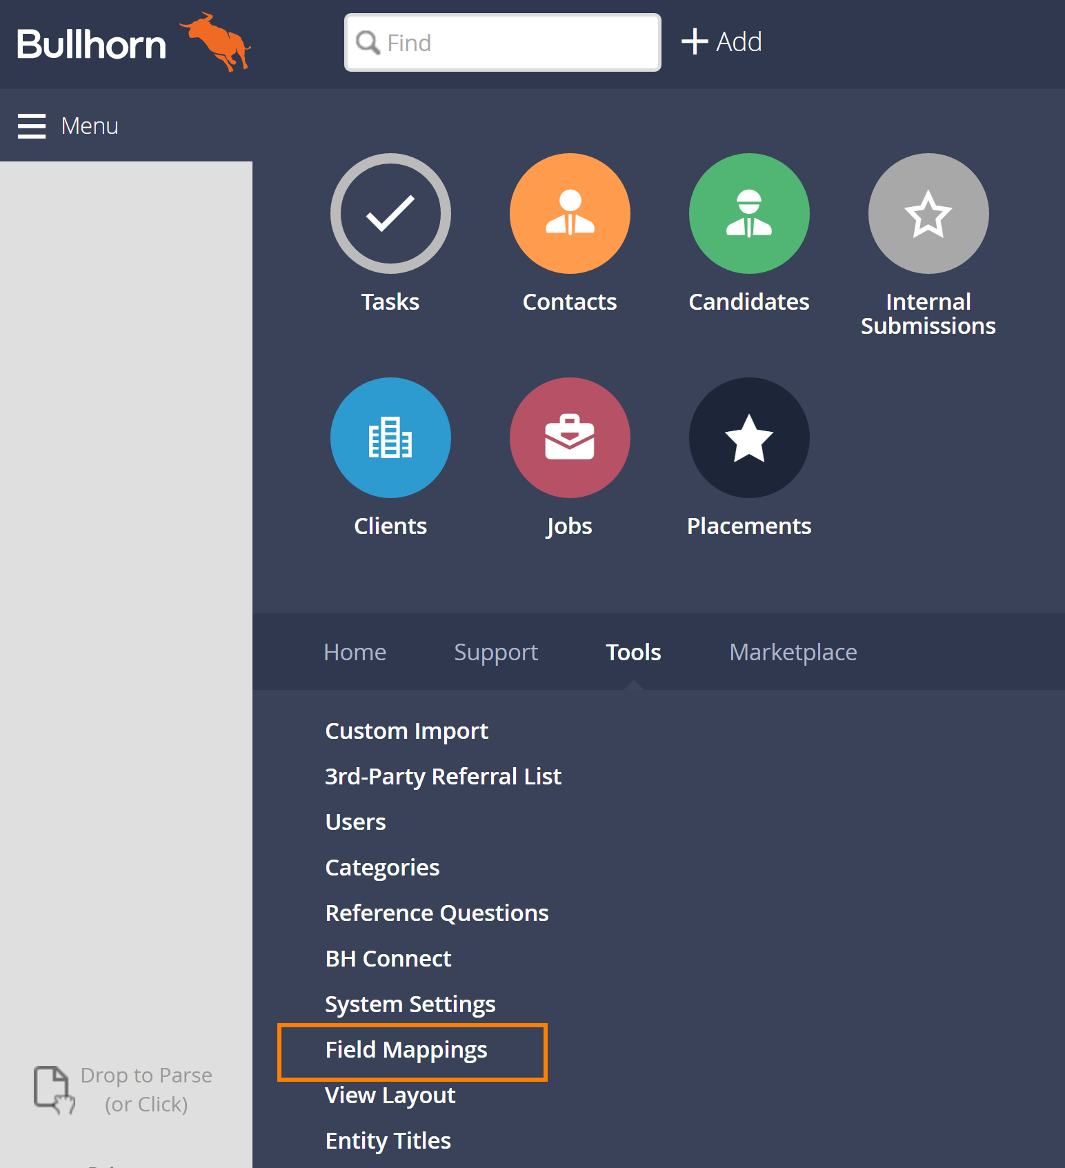Open the Placements star icon
Image resolution: width=1065 pixels, height=1168 pixels.
[x=749, y=437]
